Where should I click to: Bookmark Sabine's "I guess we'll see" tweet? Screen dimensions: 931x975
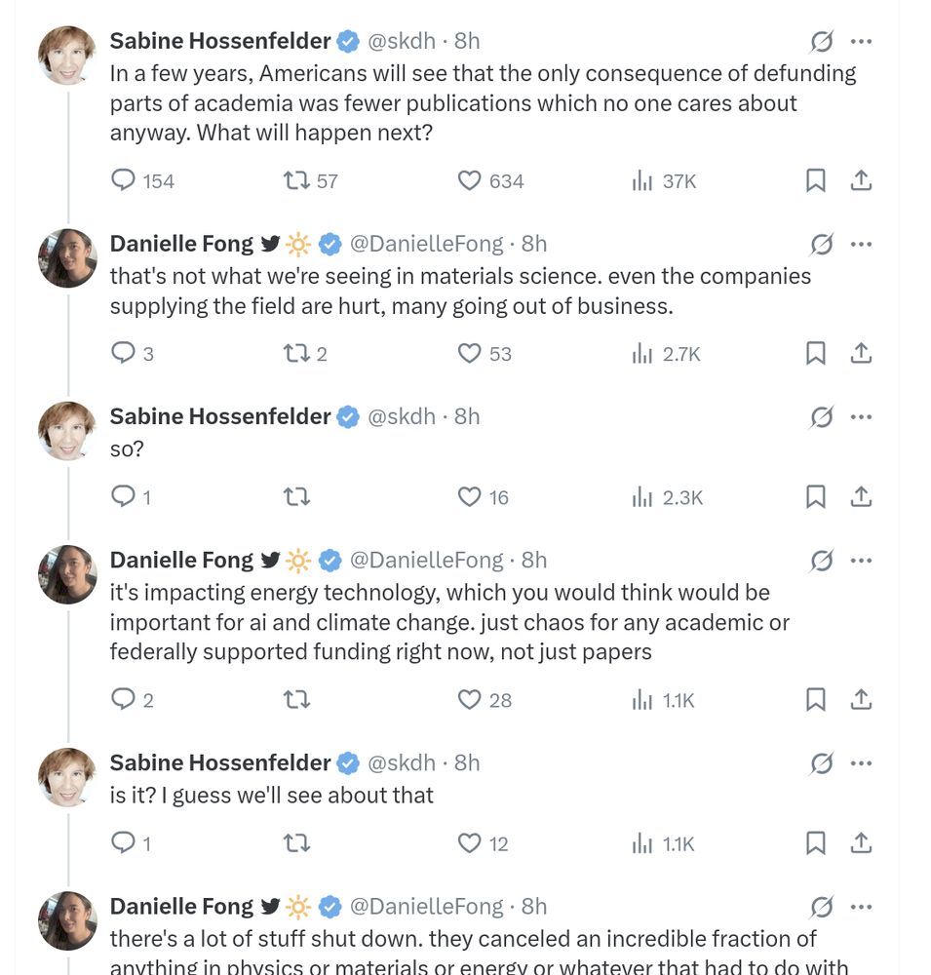(x=816, y=843)
